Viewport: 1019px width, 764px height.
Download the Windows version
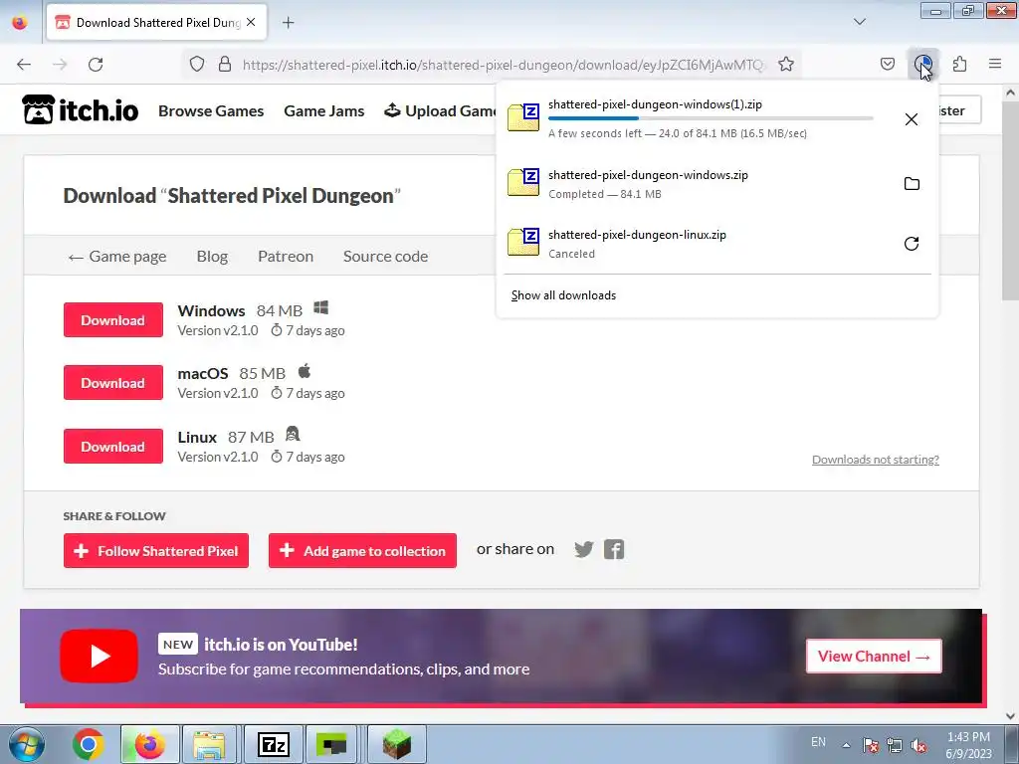click(113, 319)
